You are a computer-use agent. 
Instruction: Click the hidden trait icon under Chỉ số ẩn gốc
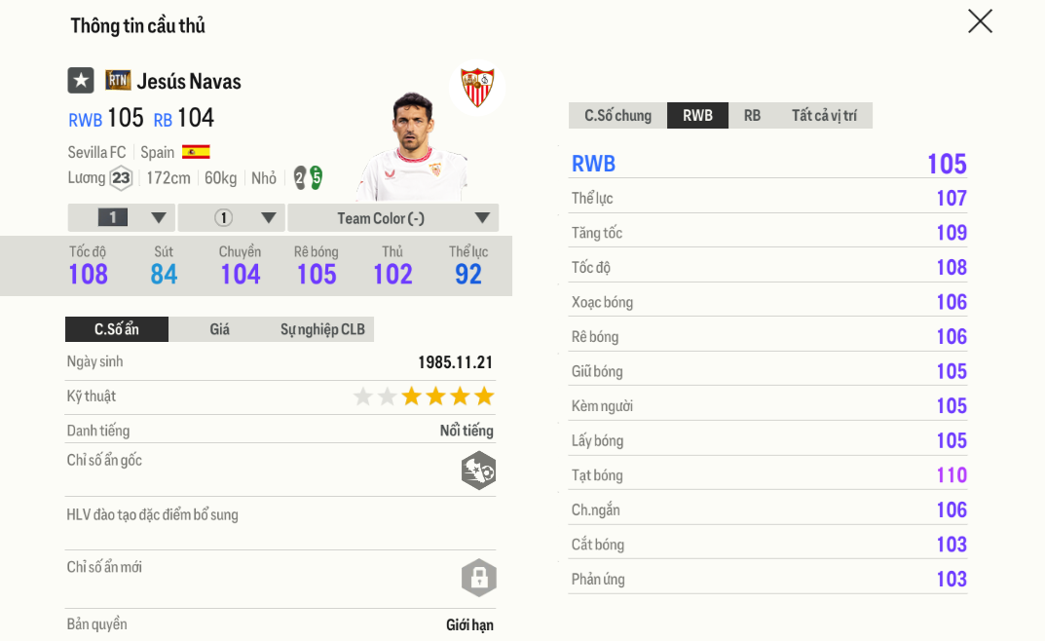[478, 471]
